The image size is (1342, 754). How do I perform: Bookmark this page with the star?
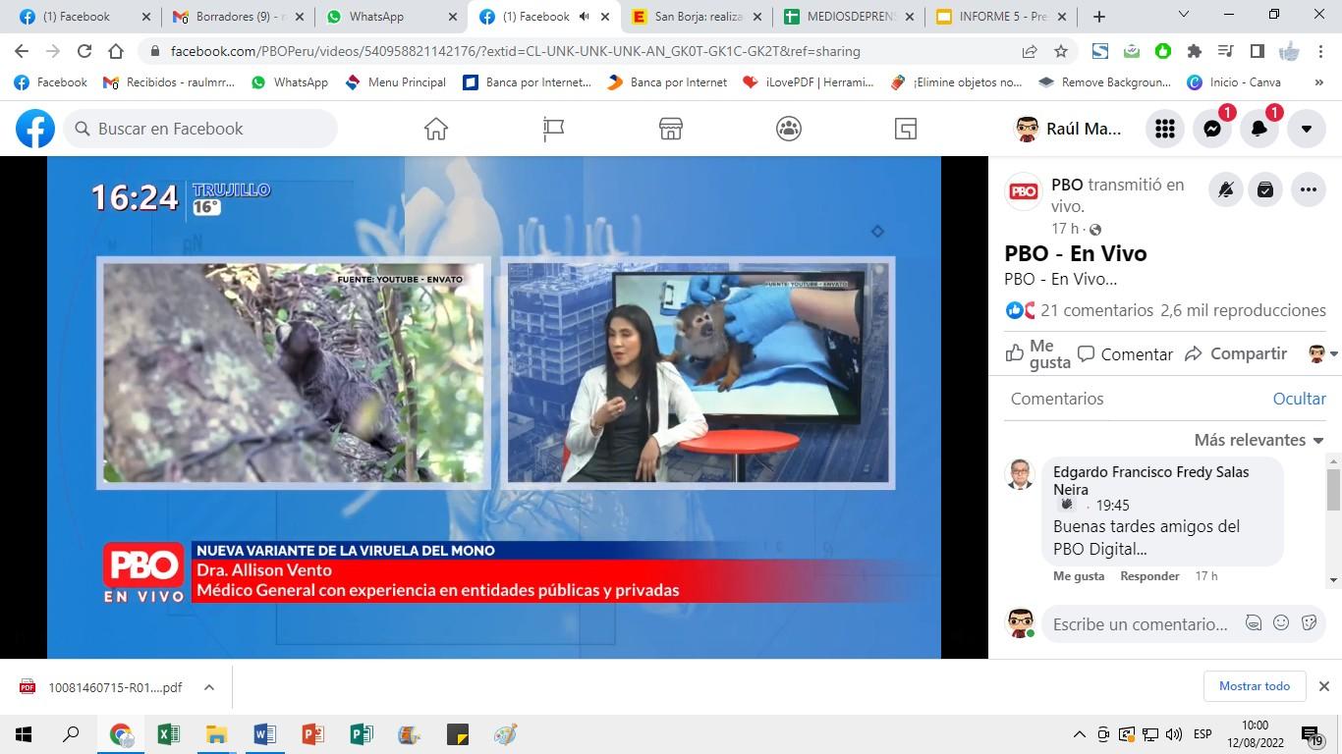1061,51
